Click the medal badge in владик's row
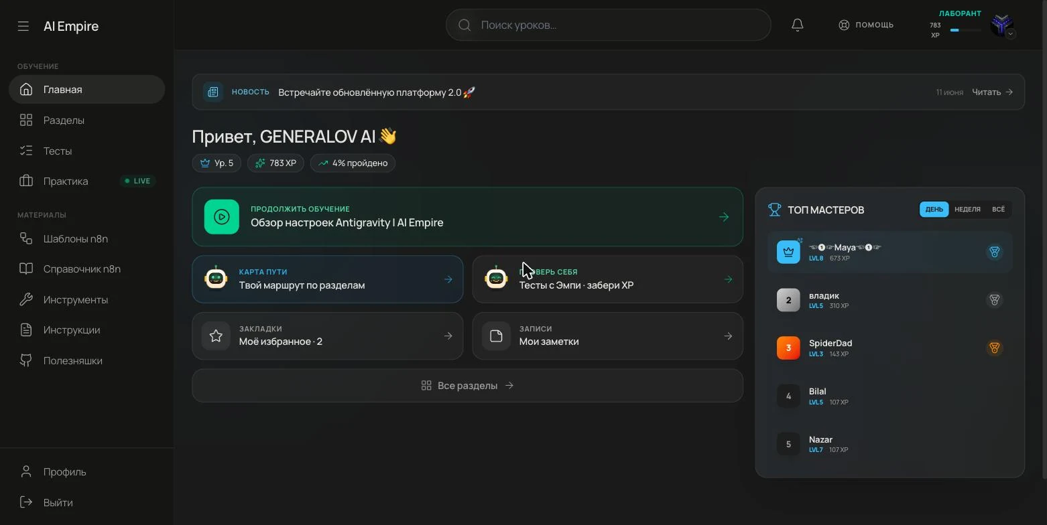The height and width of the screenshot is (525, 1047). coord(994,300)
